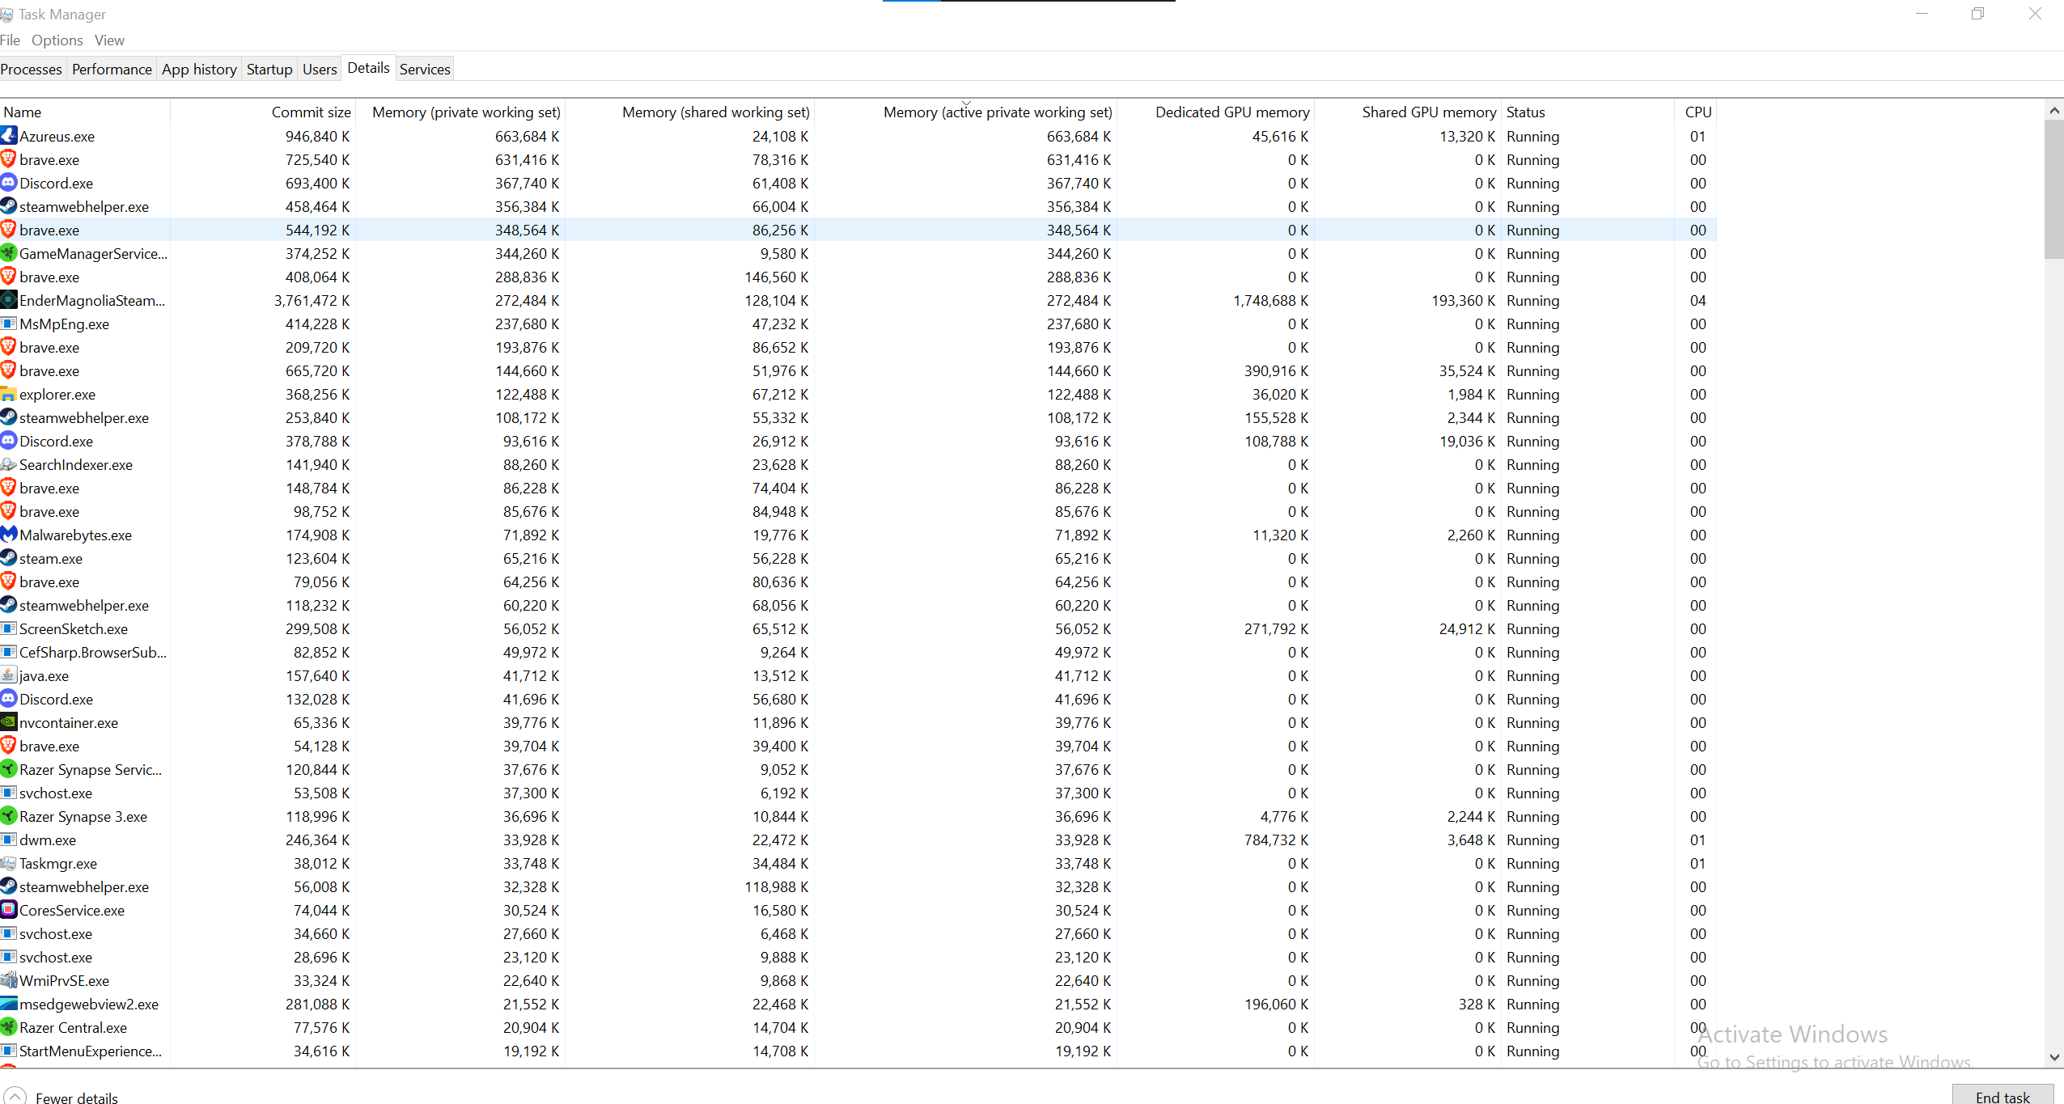Select steamwebhelper.exe row with 56,008 K commit
This screenshot has width=2064, height=1104.
[858, 886]
